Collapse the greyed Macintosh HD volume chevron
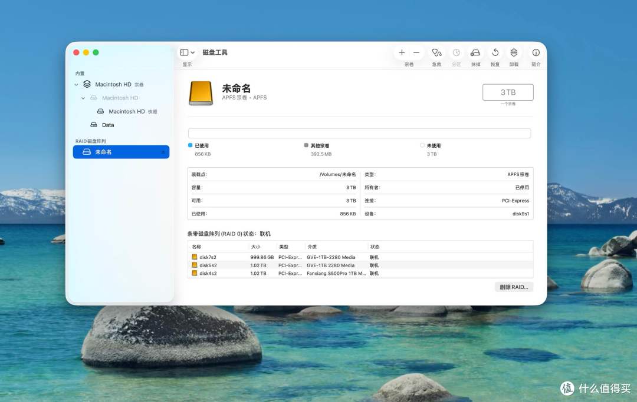The height and width of the screenshot is (402, 637). pyautogui.click(x=83, y=98)
